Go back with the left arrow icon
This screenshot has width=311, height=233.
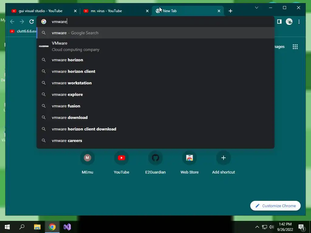click(12, 22)
